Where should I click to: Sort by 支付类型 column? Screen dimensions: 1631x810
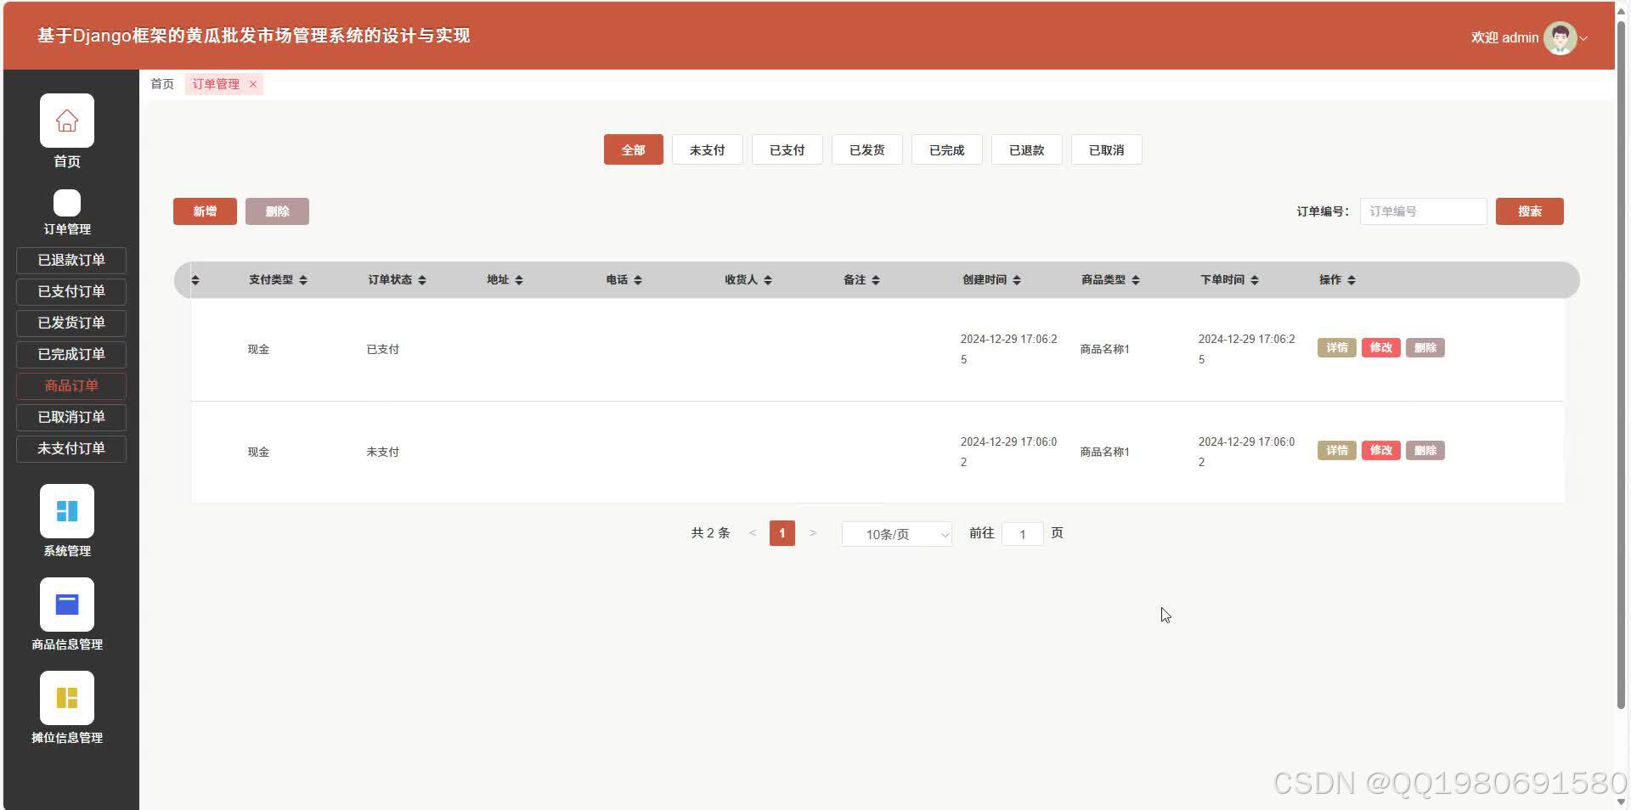(x=303, y=280)
